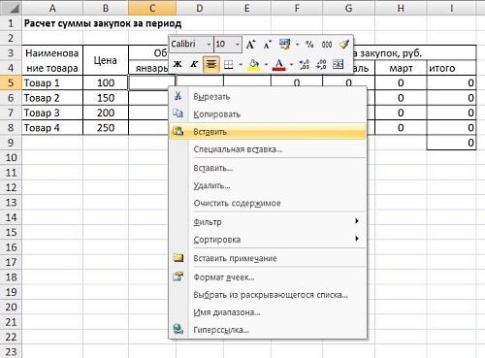Click the "март" header cell

point(401,68)
